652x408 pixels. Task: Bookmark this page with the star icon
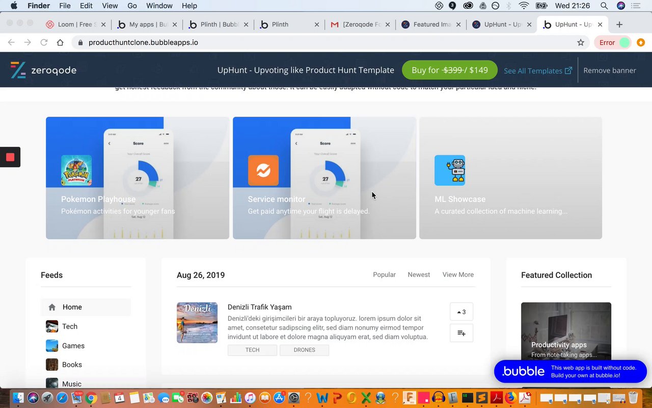[581, 42]
